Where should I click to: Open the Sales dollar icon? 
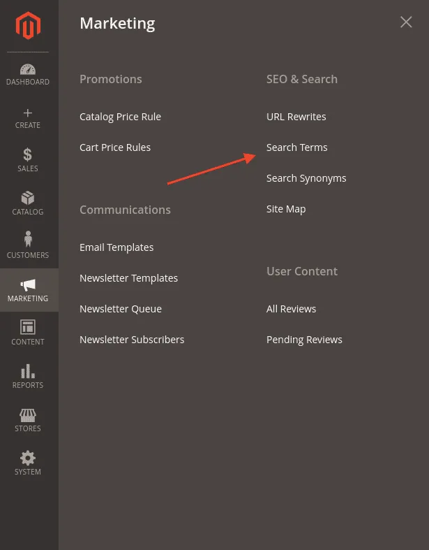(28, 154)
